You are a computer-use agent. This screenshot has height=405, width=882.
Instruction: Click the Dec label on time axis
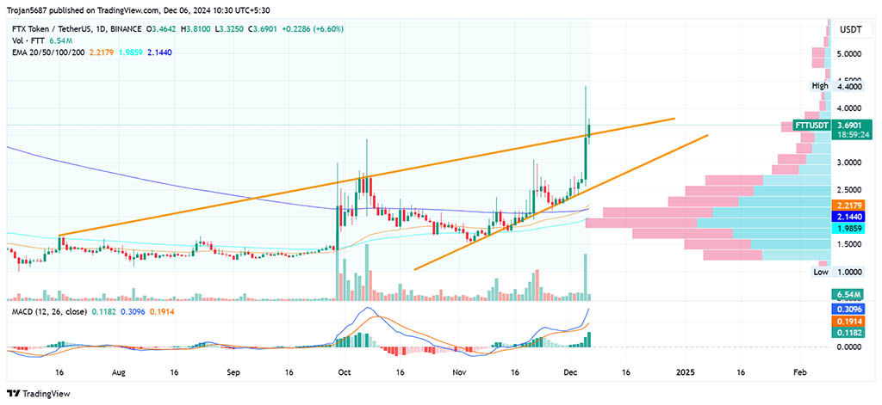570,372
